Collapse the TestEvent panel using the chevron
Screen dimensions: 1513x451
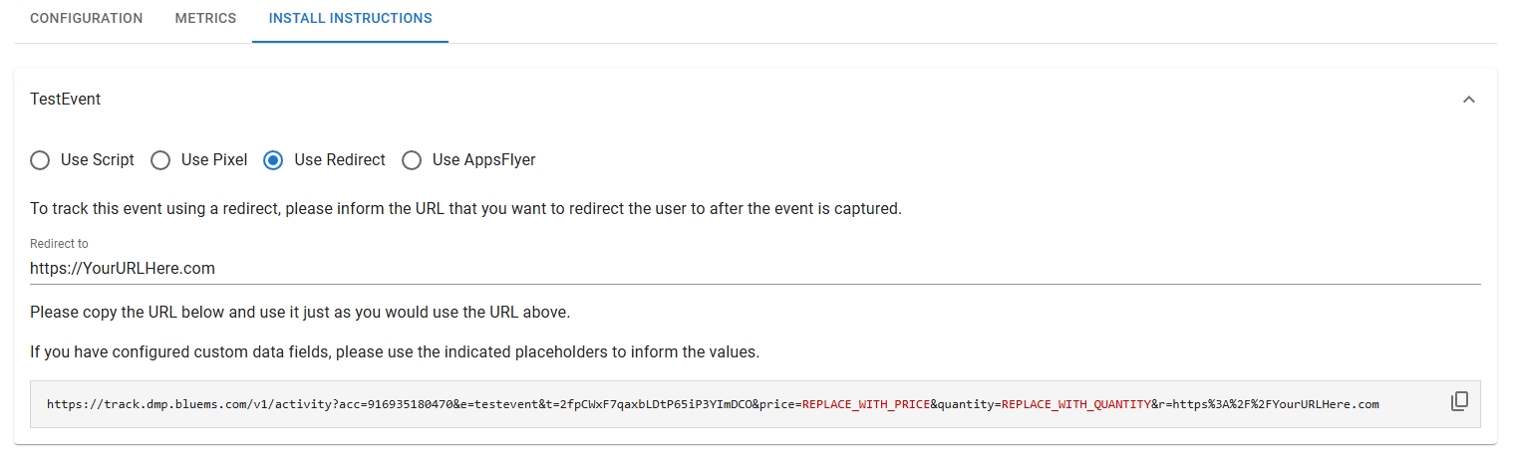(x=1468, y=100)
